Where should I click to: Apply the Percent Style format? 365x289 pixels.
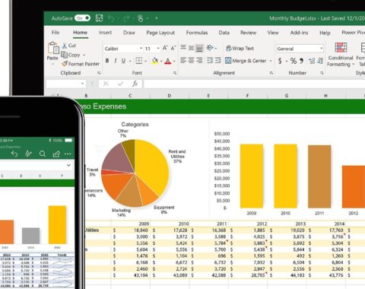[294, 61]
